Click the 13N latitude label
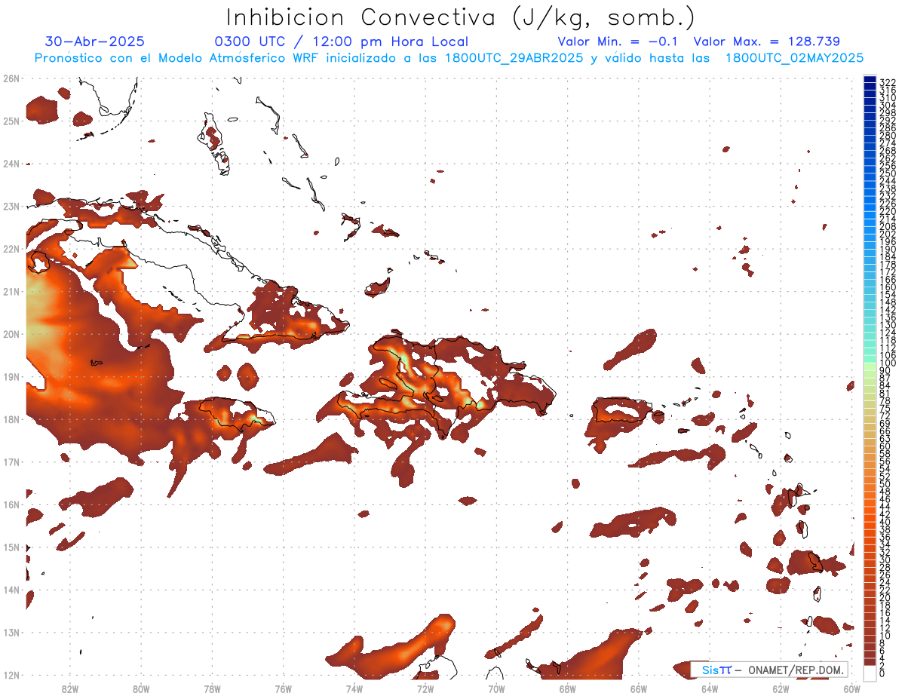905x699 pixels. tap(11, 632)
